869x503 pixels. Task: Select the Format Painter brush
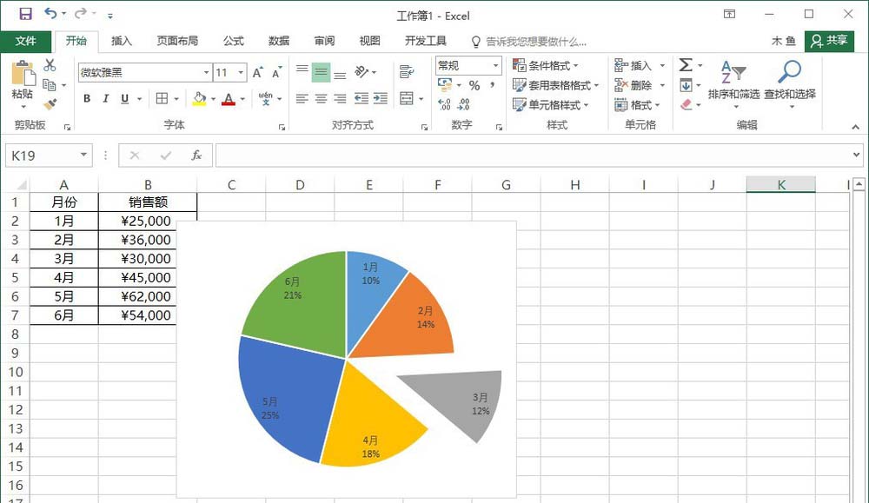[50, 103]
